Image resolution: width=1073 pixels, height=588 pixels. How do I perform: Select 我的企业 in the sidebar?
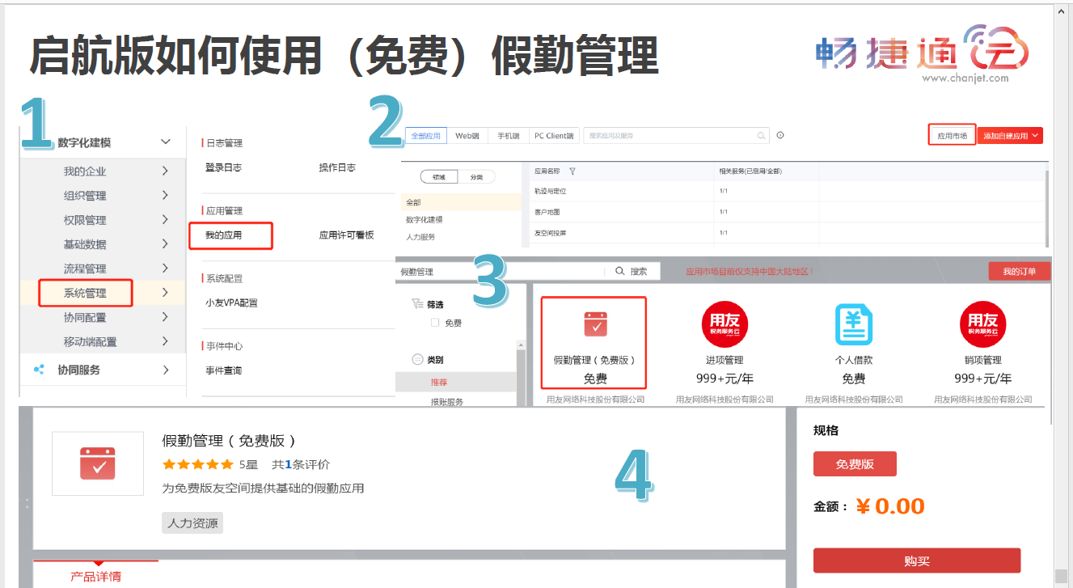pyautogui.click(x=85, y=171)
